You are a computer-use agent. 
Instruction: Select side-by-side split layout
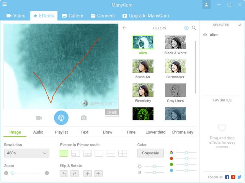pos(99,153)
